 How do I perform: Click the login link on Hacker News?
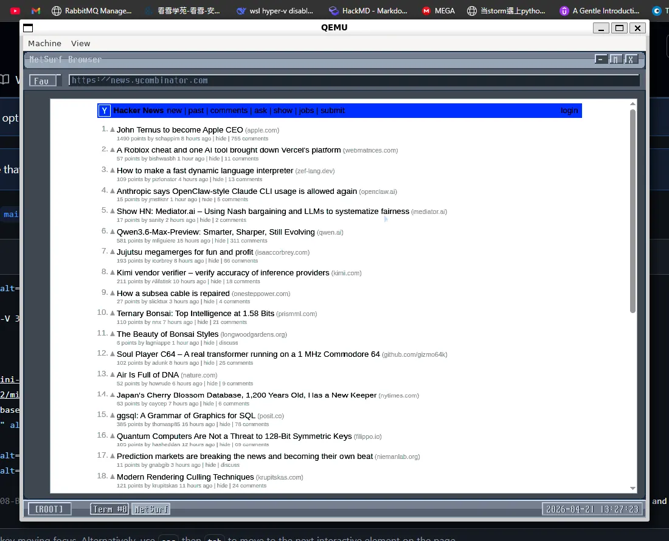569,111
